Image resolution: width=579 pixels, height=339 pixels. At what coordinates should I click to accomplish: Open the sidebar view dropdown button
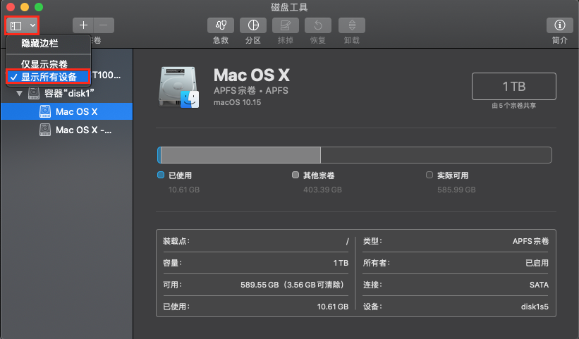click(x=23, y=25)
